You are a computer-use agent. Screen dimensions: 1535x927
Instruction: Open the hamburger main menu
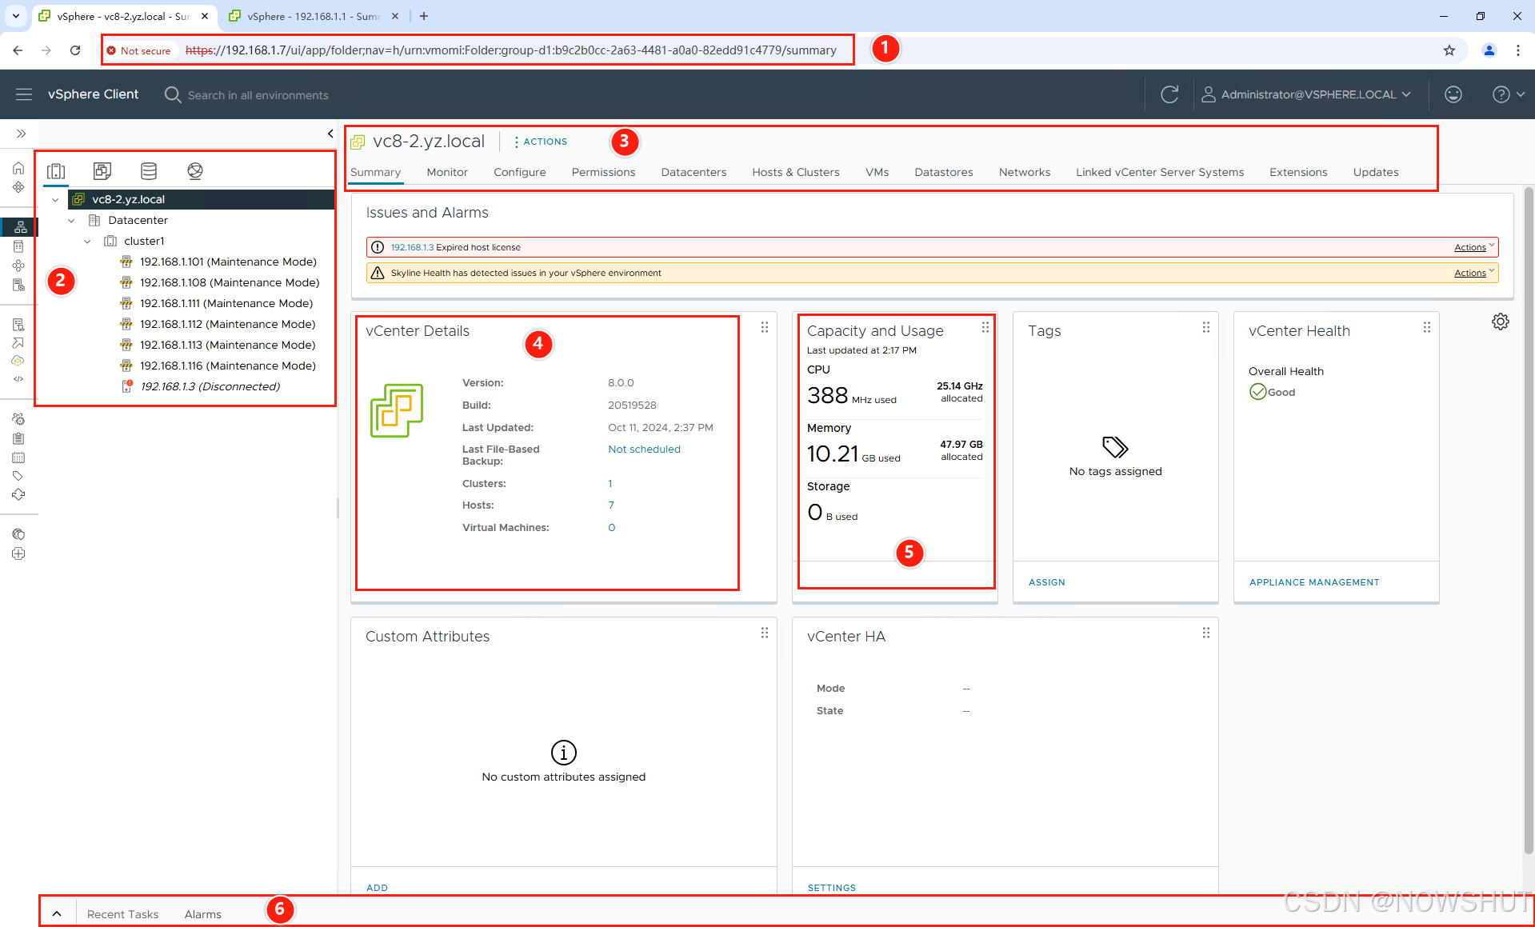tap(24, 94)
